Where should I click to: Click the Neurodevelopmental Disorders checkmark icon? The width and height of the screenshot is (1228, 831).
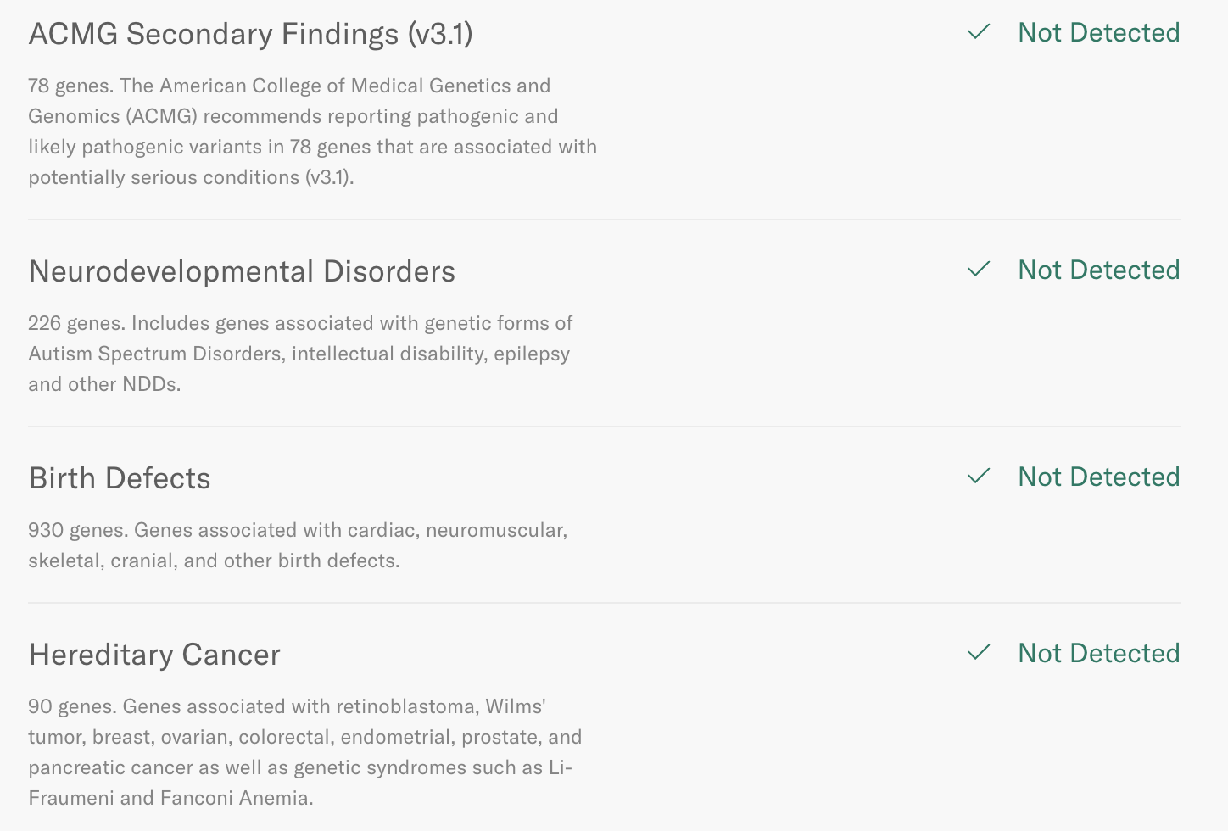tap(979, 270)
